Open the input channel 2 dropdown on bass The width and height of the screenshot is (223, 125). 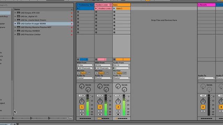pyautogui.click(x=122, y=68)
